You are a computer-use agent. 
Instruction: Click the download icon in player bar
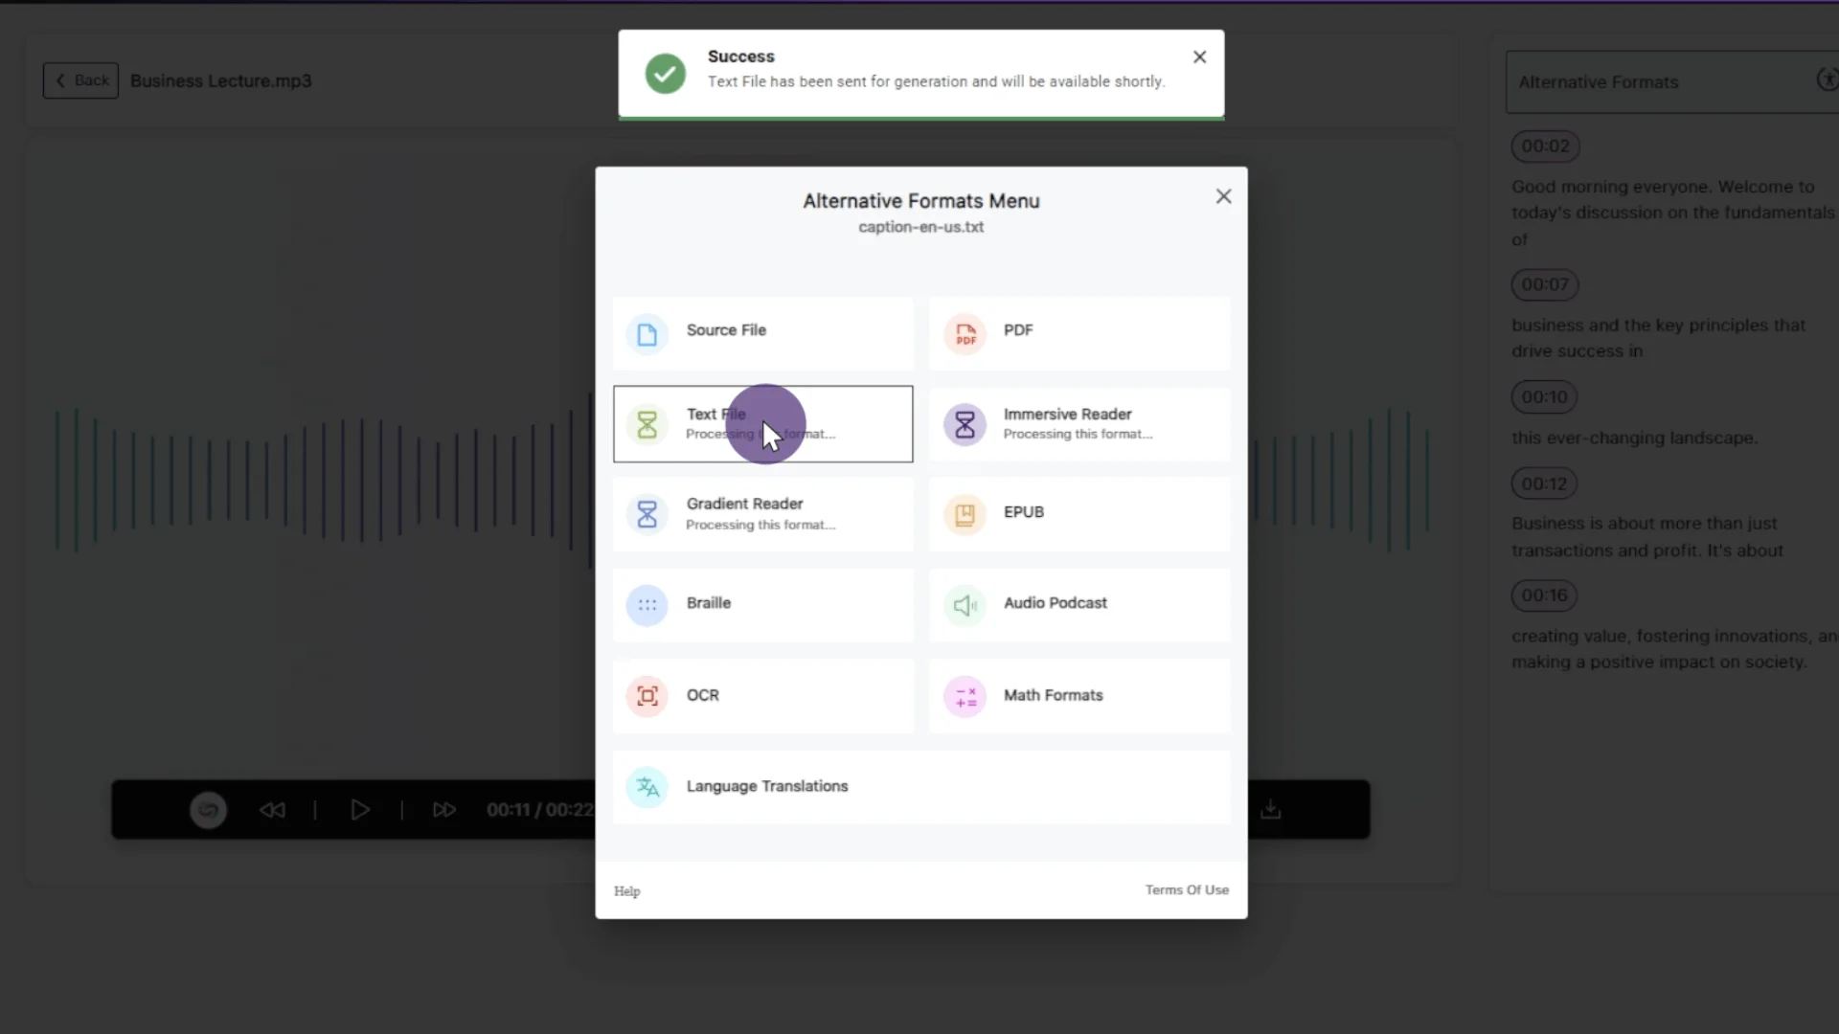(x=1270, y=810)
